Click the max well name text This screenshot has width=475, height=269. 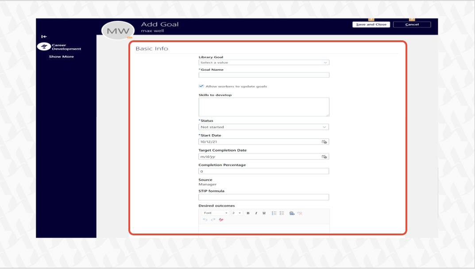coord(152,31)
